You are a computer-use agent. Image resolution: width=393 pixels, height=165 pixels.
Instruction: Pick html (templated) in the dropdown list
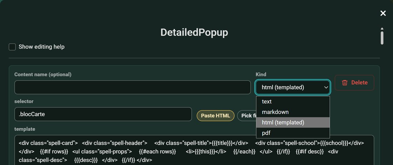[x=293, y=122]
